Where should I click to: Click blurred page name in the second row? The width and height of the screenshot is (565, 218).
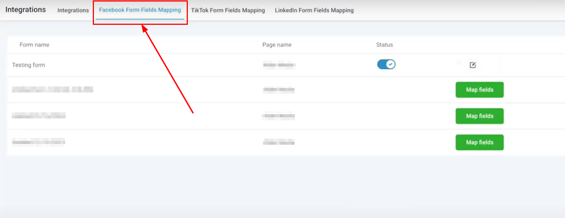[x=278, y=90]
